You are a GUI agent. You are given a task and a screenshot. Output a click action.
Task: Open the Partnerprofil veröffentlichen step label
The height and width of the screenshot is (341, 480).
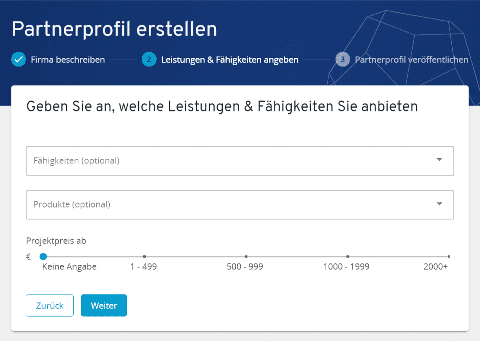point(411,60)
